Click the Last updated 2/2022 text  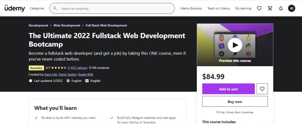[x=48, y=81]
